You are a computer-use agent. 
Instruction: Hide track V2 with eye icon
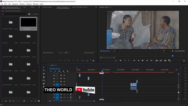64,82
